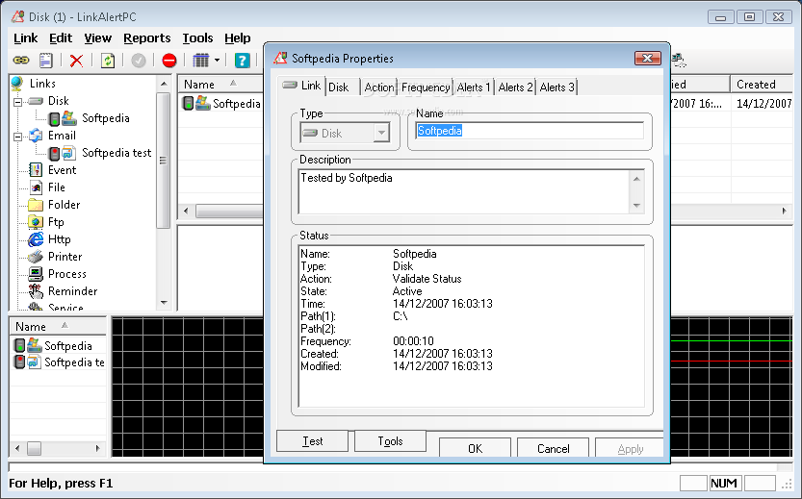Screen dimensions: 802x499
Task: Open the Link menu
Action: pyautogui.click(x=26, y=38)
